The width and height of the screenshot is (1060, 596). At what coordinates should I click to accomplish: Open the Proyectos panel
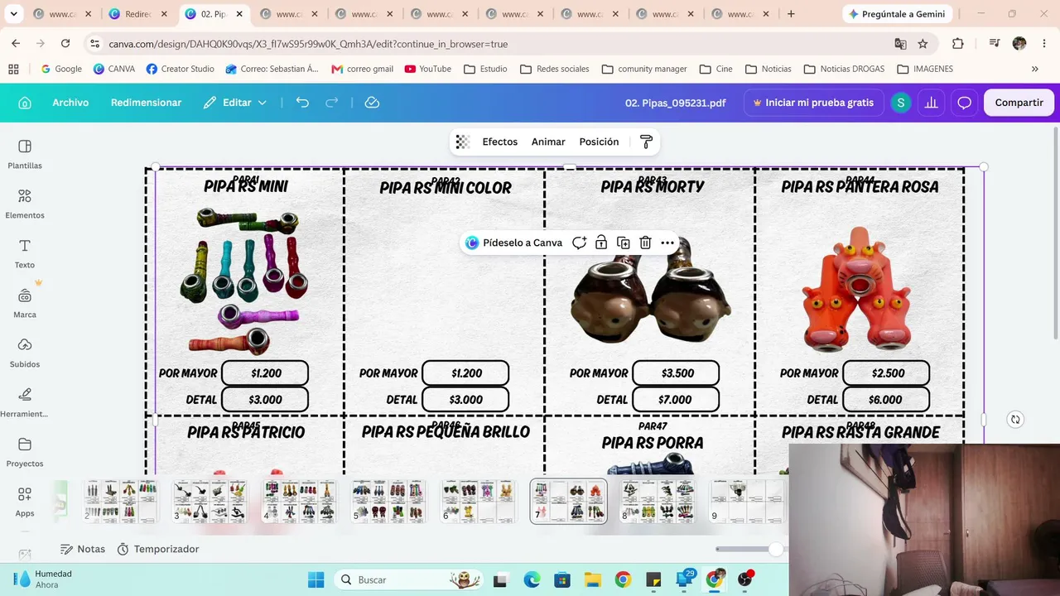[25, 452]
